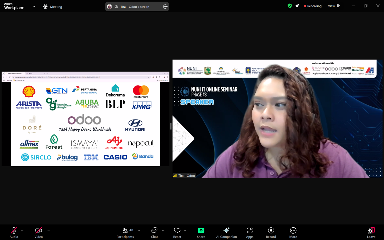Expand participants options arrow

click(x=139, y=230)
